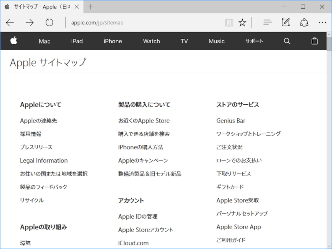Open the ご利用ガイド link

coord(231,240)
